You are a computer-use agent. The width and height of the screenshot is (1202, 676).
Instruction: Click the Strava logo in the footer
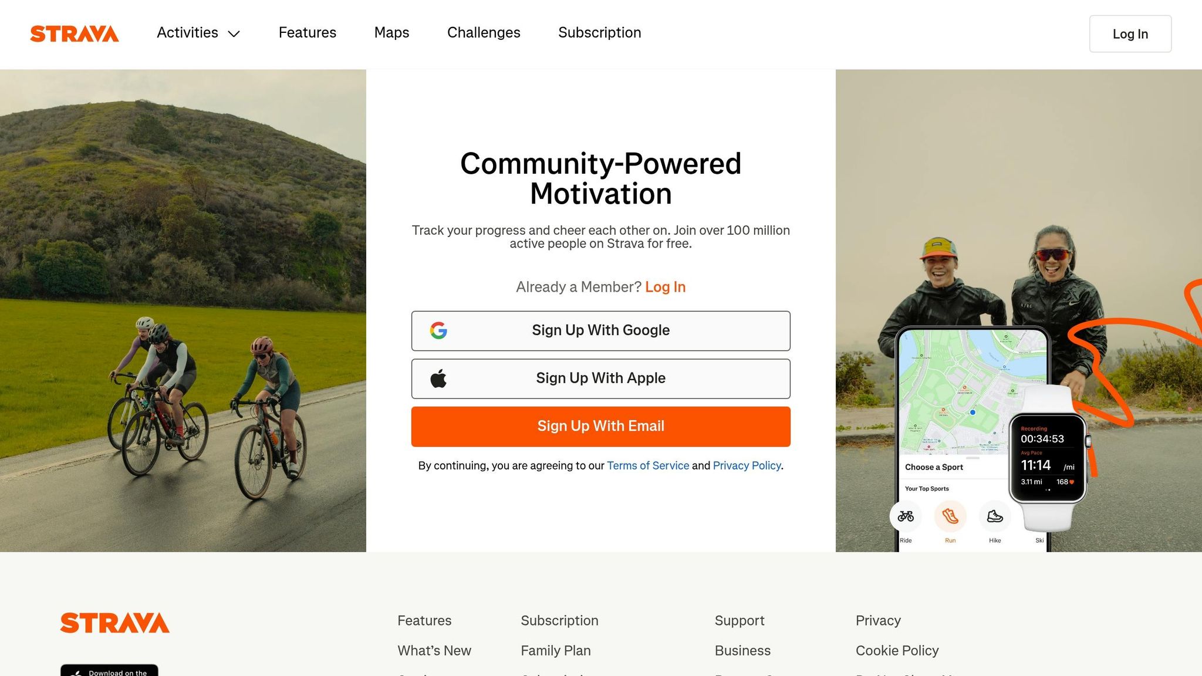114,623
